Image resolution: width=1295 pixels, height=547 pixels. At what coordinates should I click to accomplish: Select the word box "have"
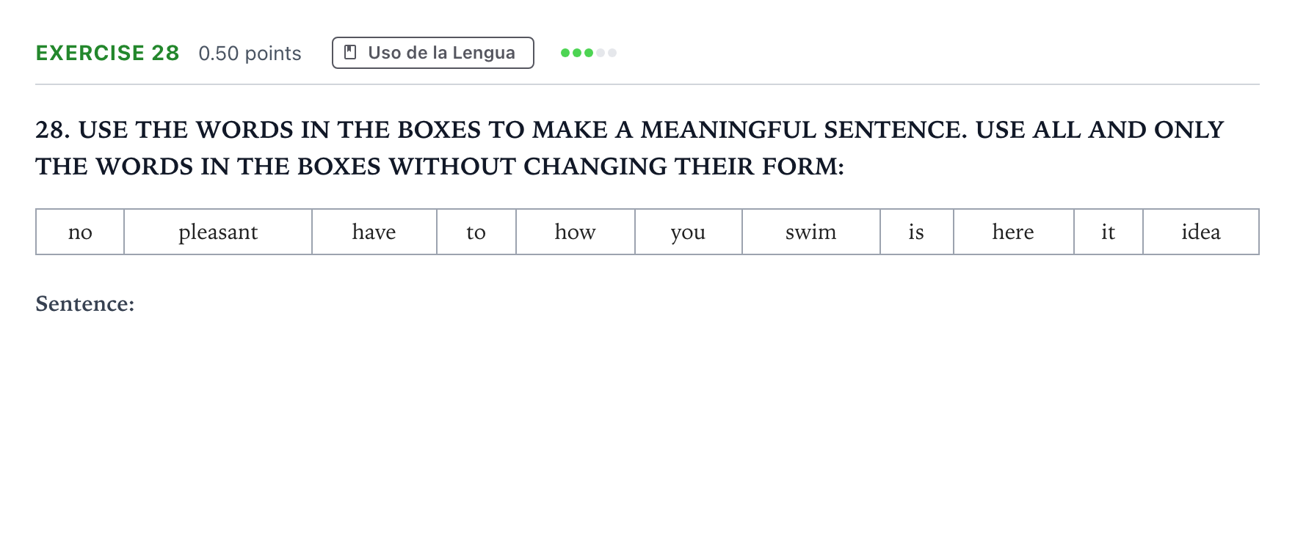(374, 232)
